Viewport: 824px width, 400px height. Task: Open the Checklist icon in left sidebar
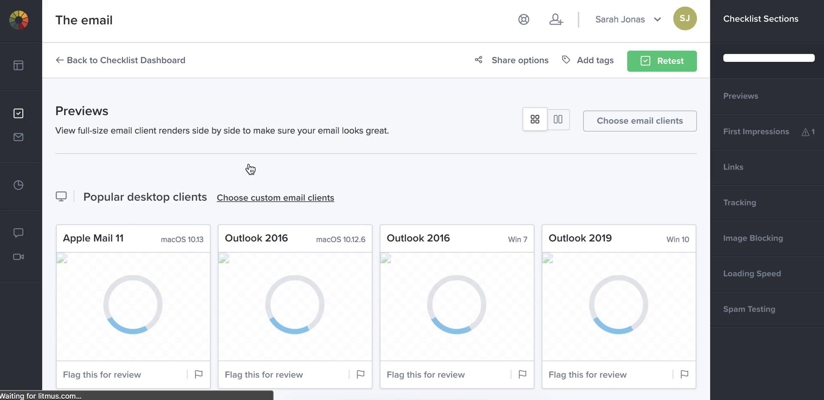18,113
